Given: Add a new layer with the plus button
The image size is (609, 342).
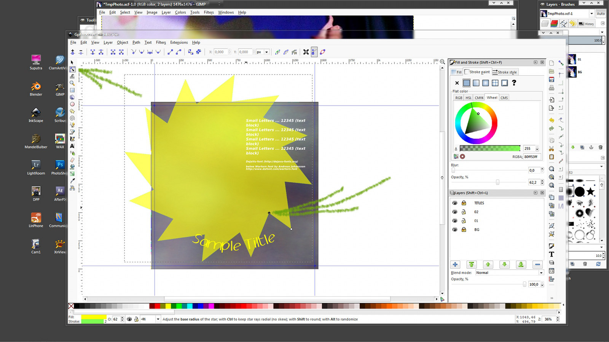Looking at the screenshot, I should point(455,264).
